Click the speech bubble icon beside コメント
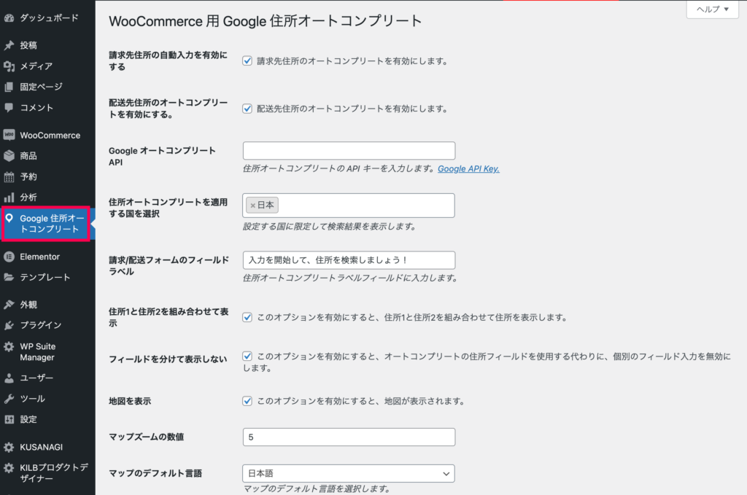747x495 pixels. point(9,108)
